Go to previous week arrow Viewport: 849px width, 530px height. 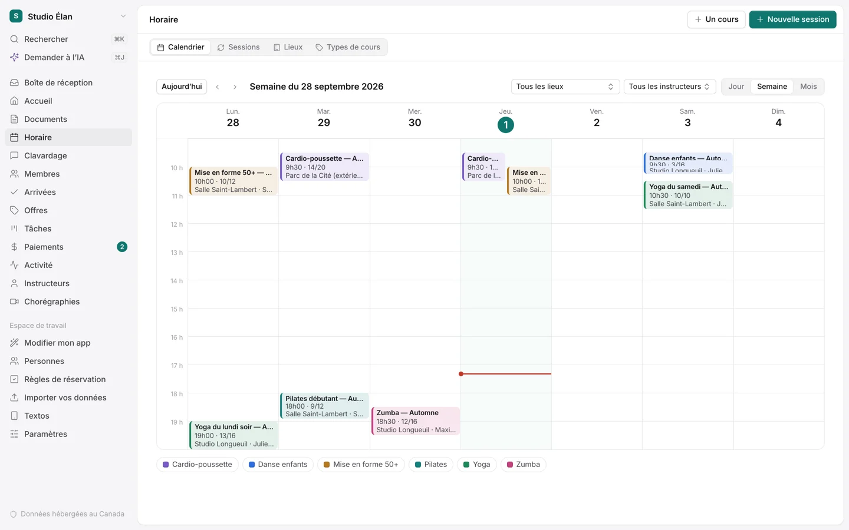pyautogui.click(x=218, y=87)
